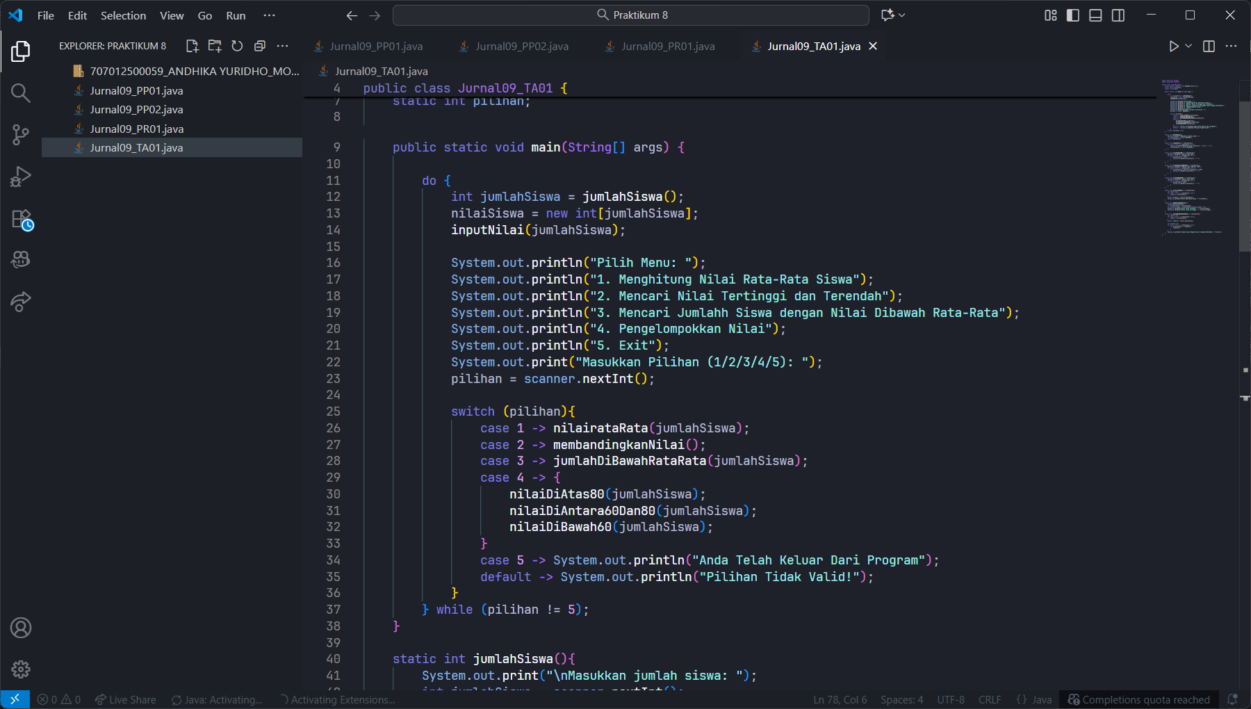Switch to the Jurnal09_PP02.java tab

(x=521, y=46)
